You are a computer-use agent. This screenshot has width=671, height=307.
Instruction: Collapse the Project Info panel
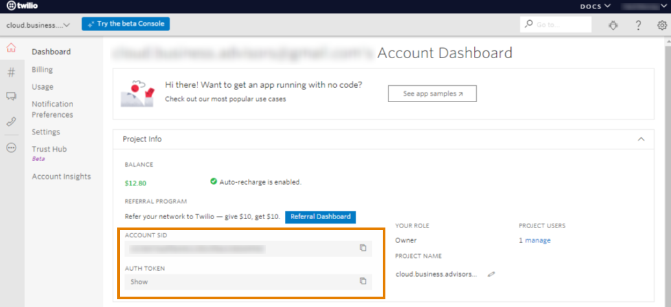pos(641,139)
